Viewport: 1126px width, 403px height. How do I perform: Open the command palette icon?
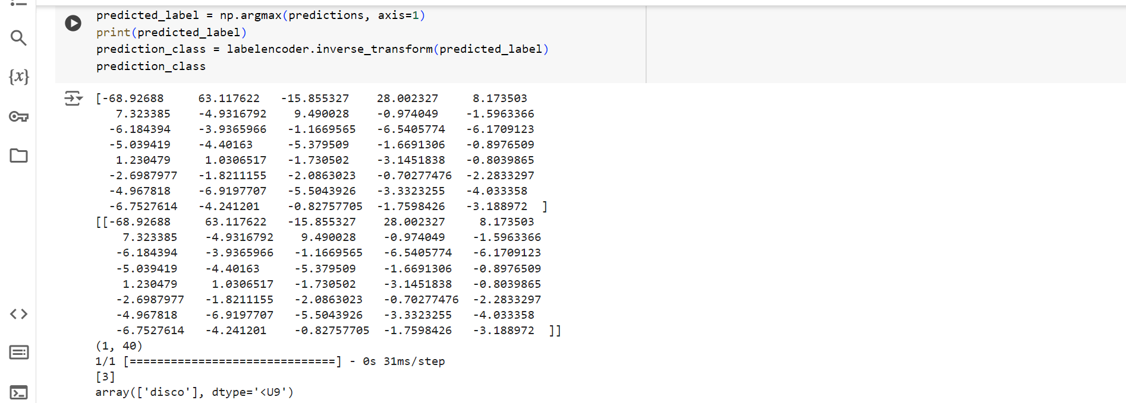(18, 353)
